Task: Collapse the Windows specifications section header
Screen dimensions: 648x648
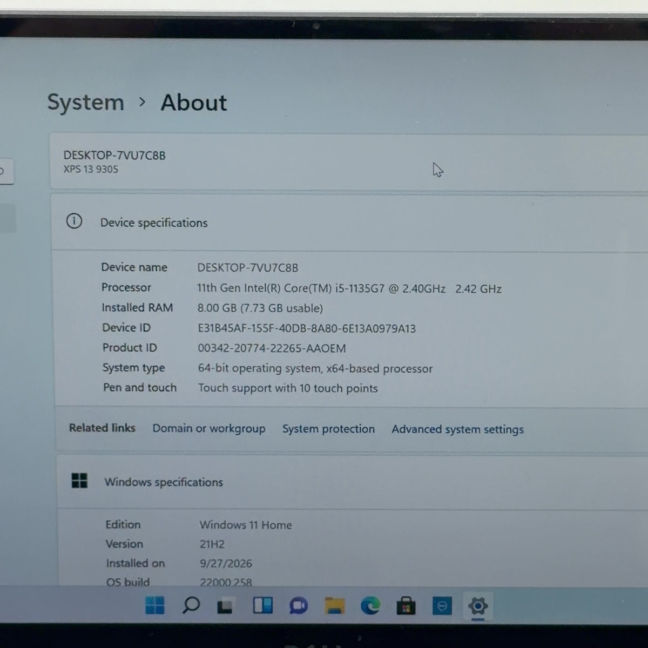Action: (x=352, y=482)
